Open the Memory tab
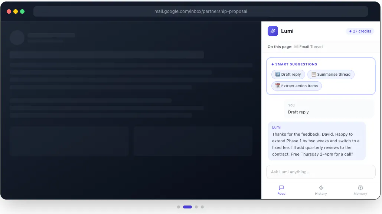Viewport: 382px width, 214px height. tap(360, 190)
